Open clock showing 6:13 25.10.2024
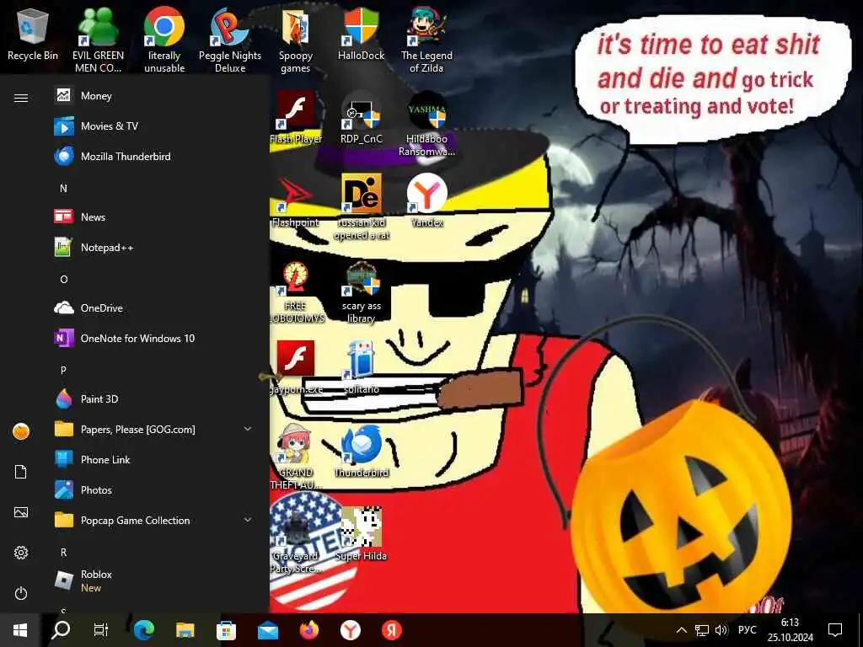This screenshot has width=863, height=647. [791, 630]
